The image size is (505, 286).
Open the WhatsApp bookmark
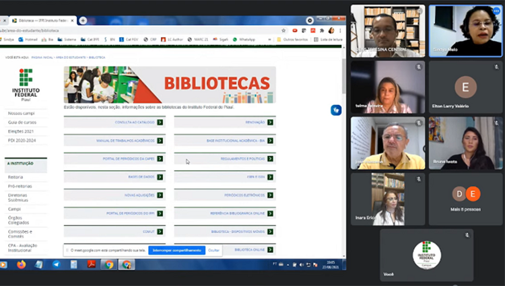click(x=244, y=40)
